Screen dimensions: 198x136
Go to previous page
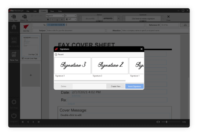coord(28,122)
